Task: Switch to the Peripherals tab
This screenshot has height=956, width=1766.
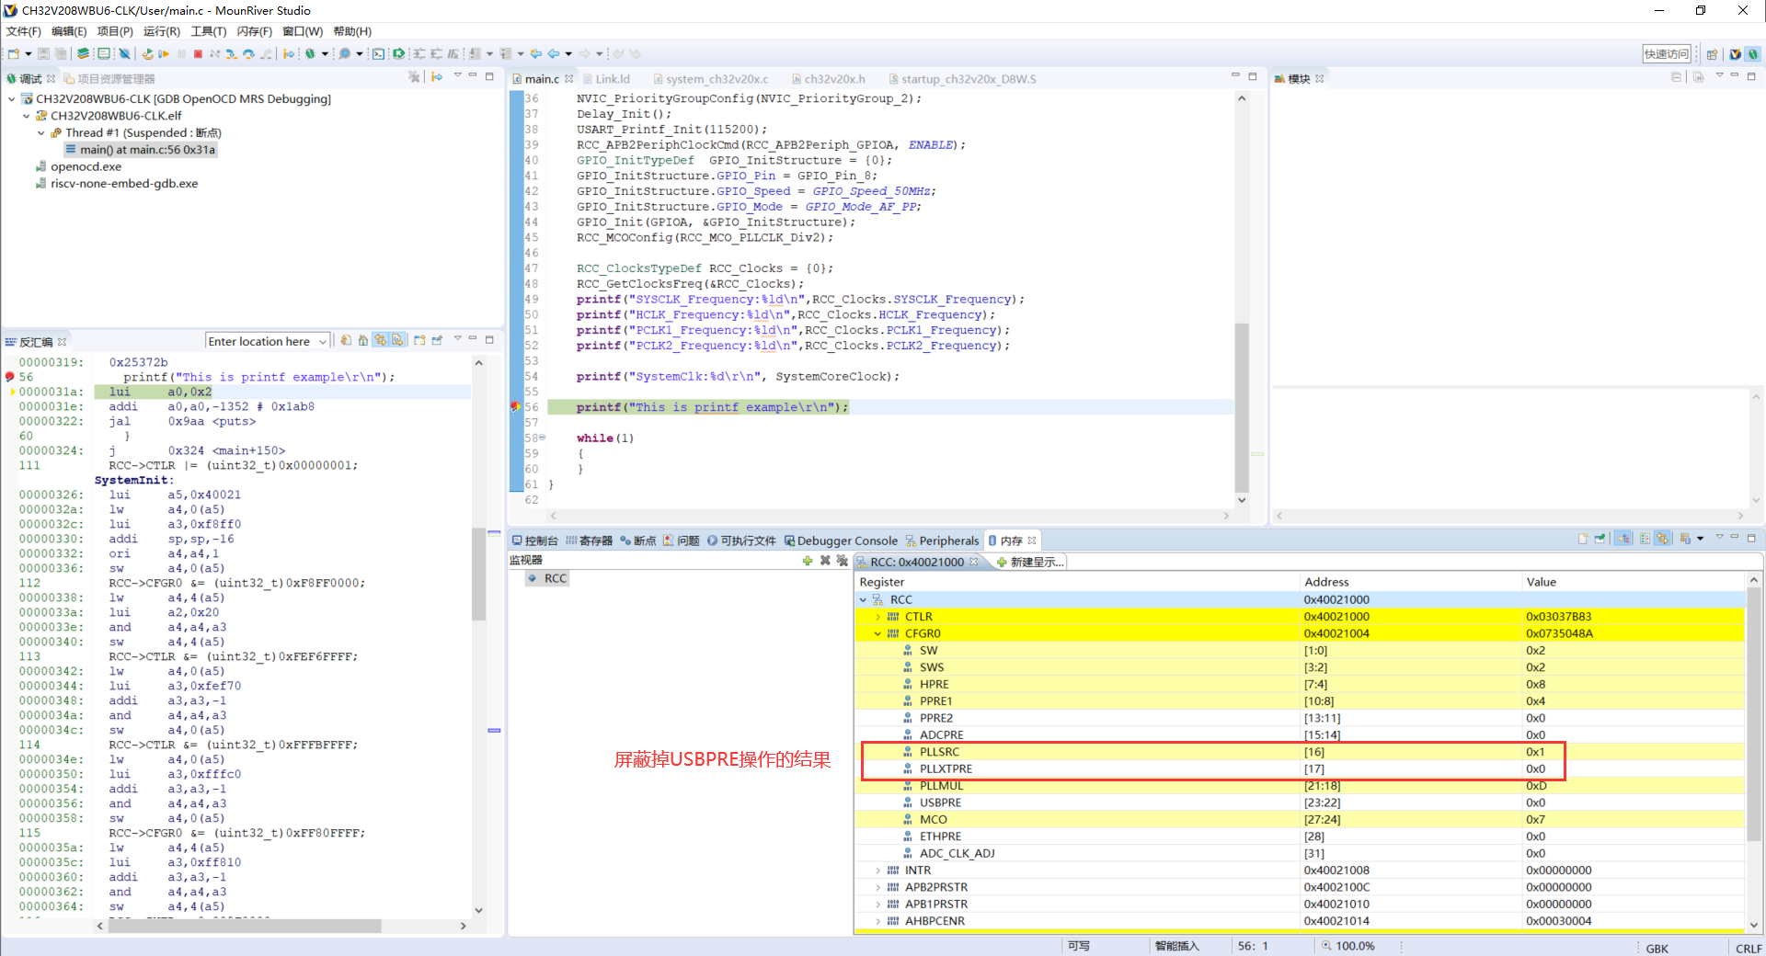Action: pyautogui.click(x=942, y=541)
